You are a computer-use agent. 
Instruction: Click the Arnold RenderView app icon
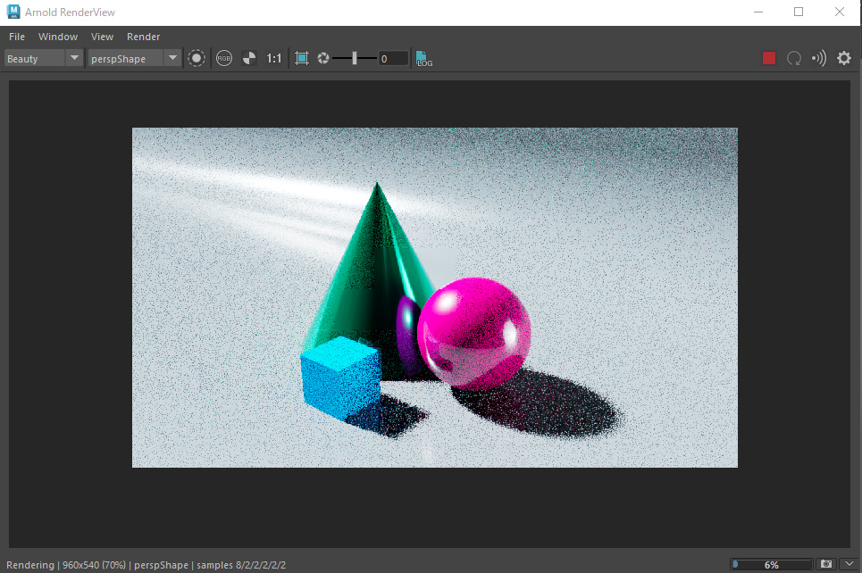tap(13, 12)
